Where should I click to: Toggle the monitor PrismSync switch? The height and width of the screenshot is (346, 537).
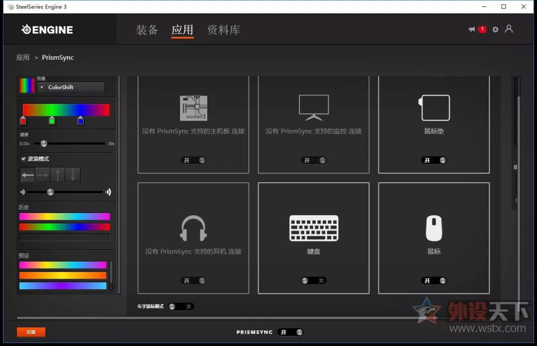(x=314, y=160)
